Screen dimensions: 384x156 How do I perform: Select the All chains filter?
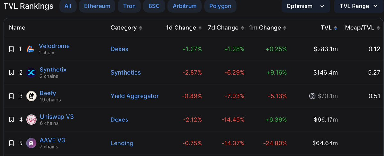(x=68, y=6)
